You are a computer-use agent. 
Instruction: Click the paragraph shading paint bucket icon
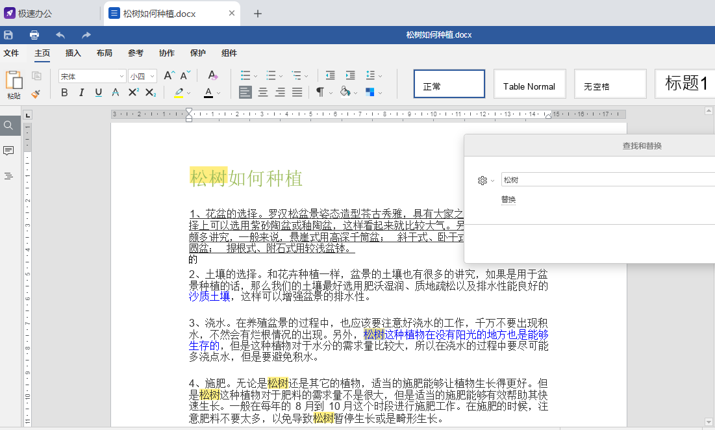345,92
